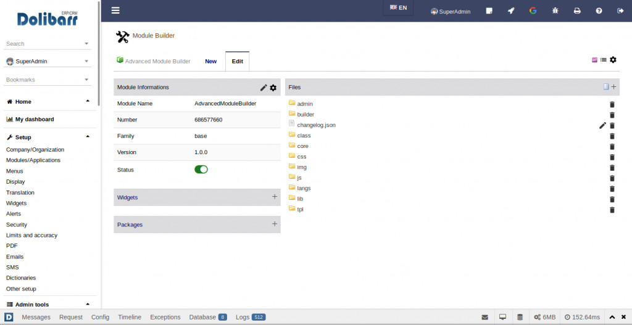The width and height of the screenshot is (632, 325).
Task: Open Timeline tab in debug bar
Action: click(x=130, y=317)
